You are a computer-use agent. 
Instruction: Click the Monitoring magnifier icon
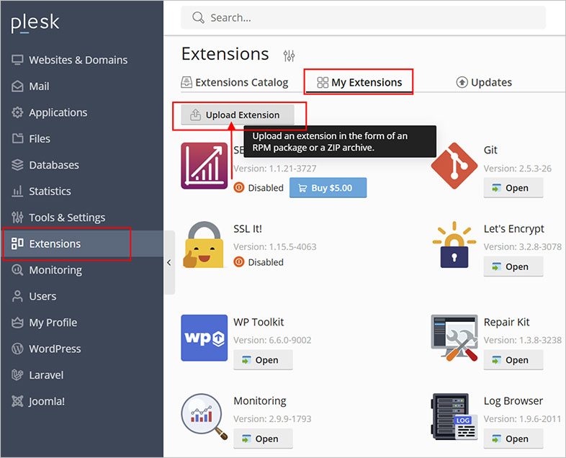(205, 416)
